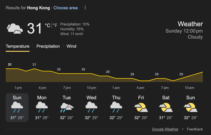Open the Temperature tab
Image resolution: width=211 pixels, height=135 pixels.
click(18, 46)
